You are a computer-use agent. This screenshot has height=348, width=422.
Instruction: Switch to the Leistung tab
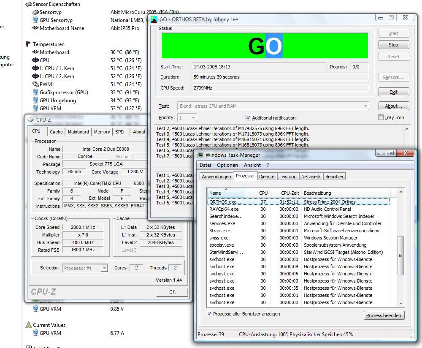tap(288, 177)
